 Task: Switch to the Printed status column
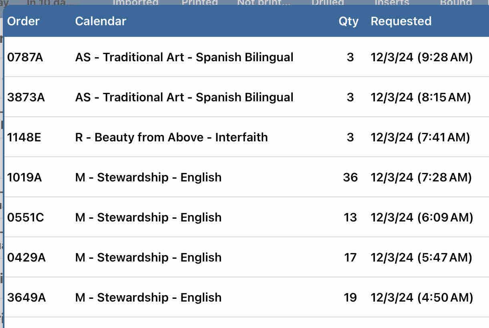click(x=199, y=2)
